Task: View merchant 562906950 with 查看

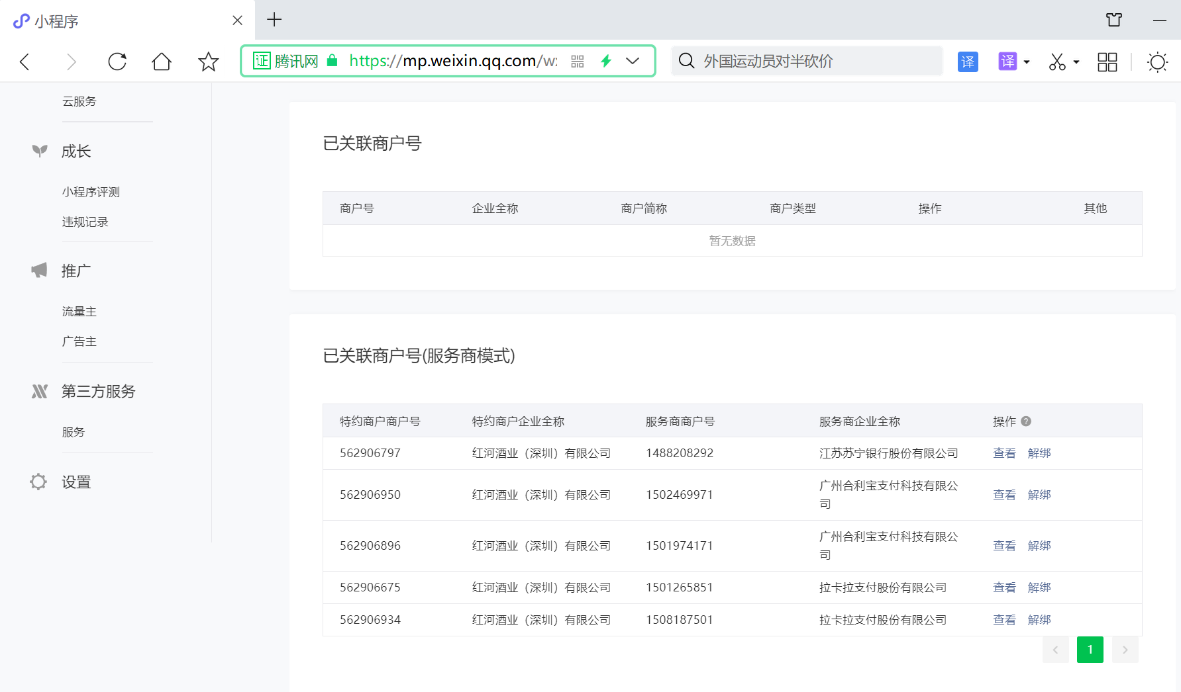Action: 1004,495
